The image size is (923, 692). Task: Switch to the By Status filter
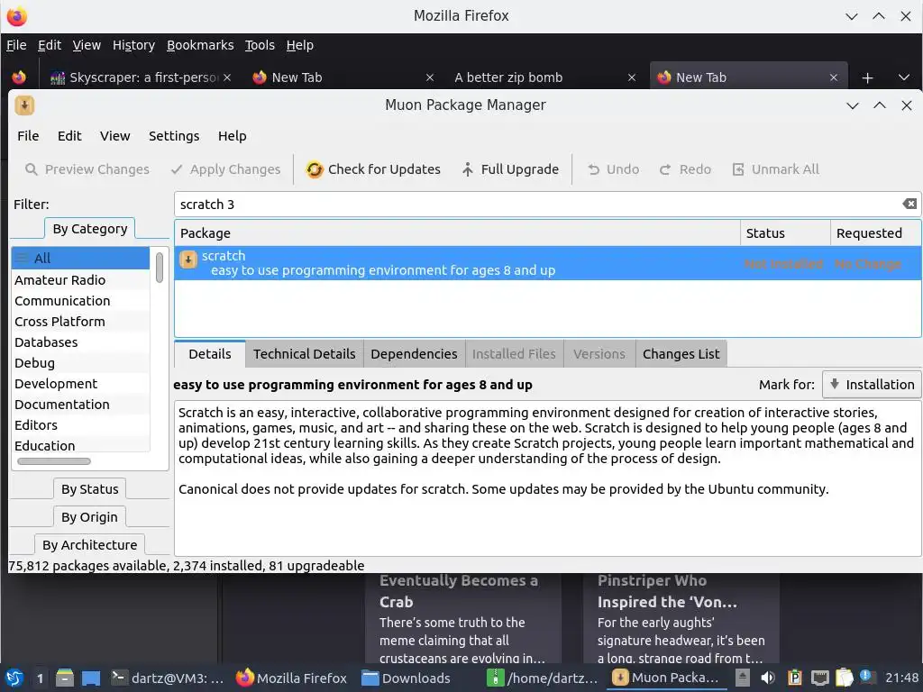point(90,489)
